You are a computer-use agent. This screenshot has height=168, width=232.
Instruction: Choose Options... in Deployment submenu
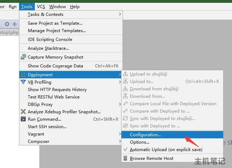coord(139,142)
